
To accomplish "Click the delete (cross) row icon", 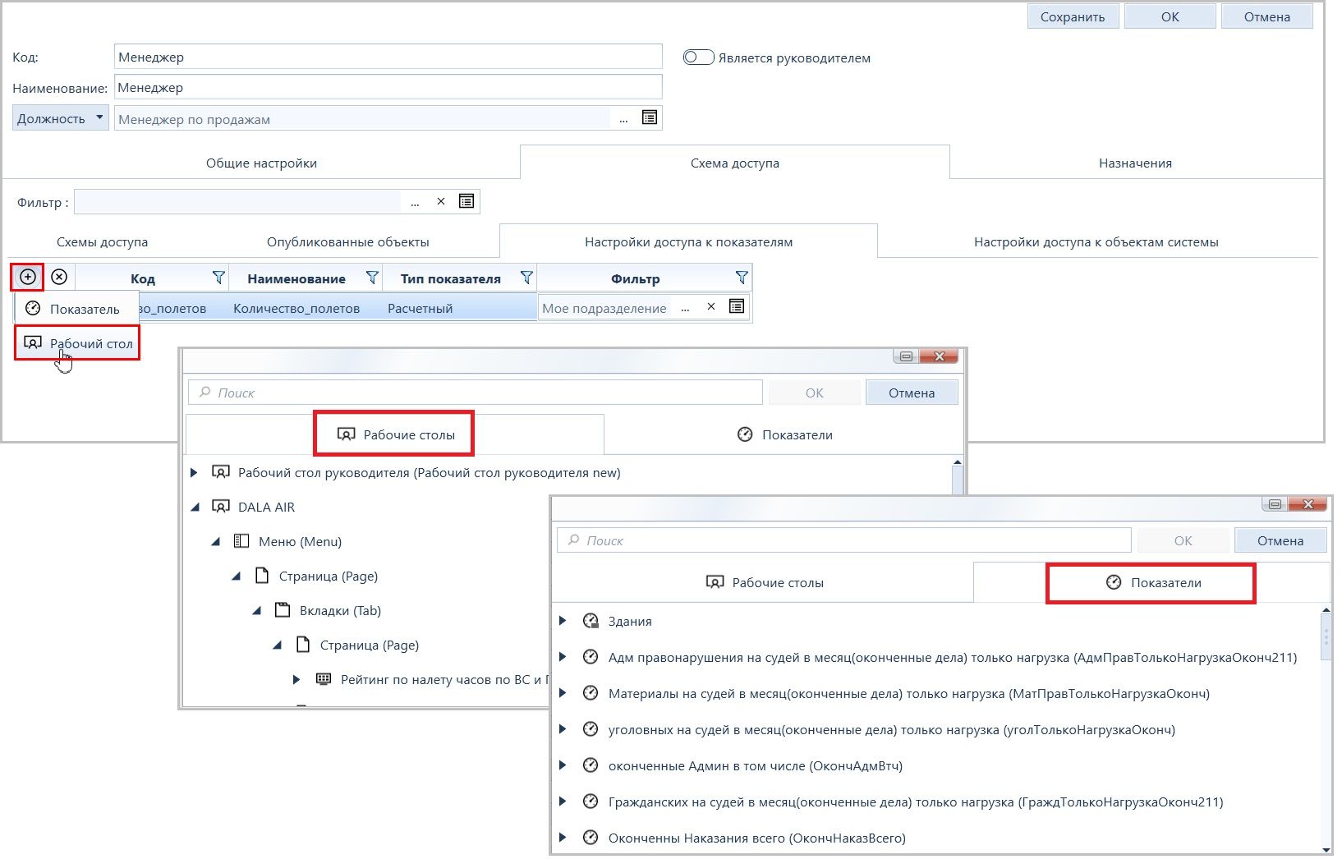I will [x=59, y=278].
